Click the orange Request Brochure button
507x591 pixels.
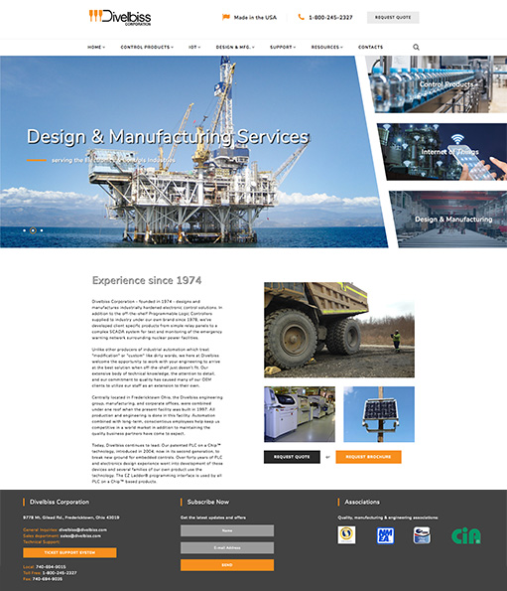(x=368, y=457)
